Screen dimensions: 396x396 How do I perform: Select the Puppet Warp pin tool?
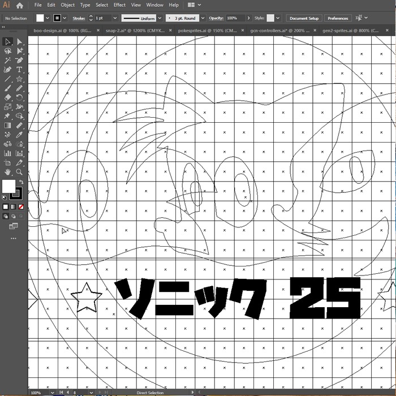(7, 116)
